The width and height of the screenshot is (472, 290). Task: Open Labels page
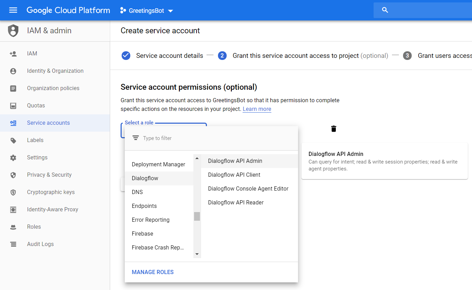(x=55, y=140)
